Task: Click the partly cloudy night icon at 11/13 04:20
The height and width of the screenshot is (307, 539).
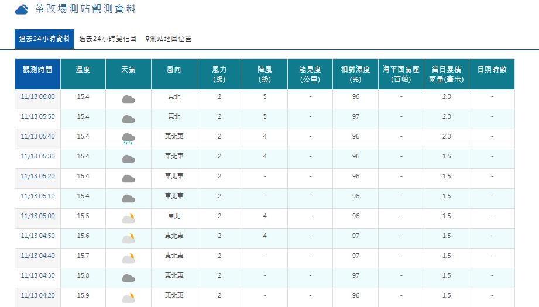Action: tap(128, 298)
